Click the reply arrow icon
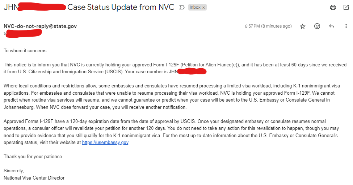The width and height of the screenshot is (353, 185). coord(332,26)
